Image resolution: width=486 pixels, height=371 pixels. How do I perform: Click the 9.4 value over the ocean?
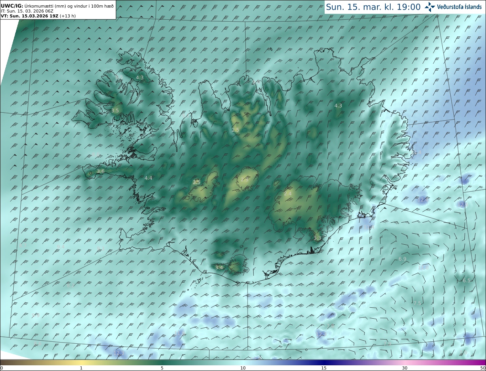(x=60, y=247)
